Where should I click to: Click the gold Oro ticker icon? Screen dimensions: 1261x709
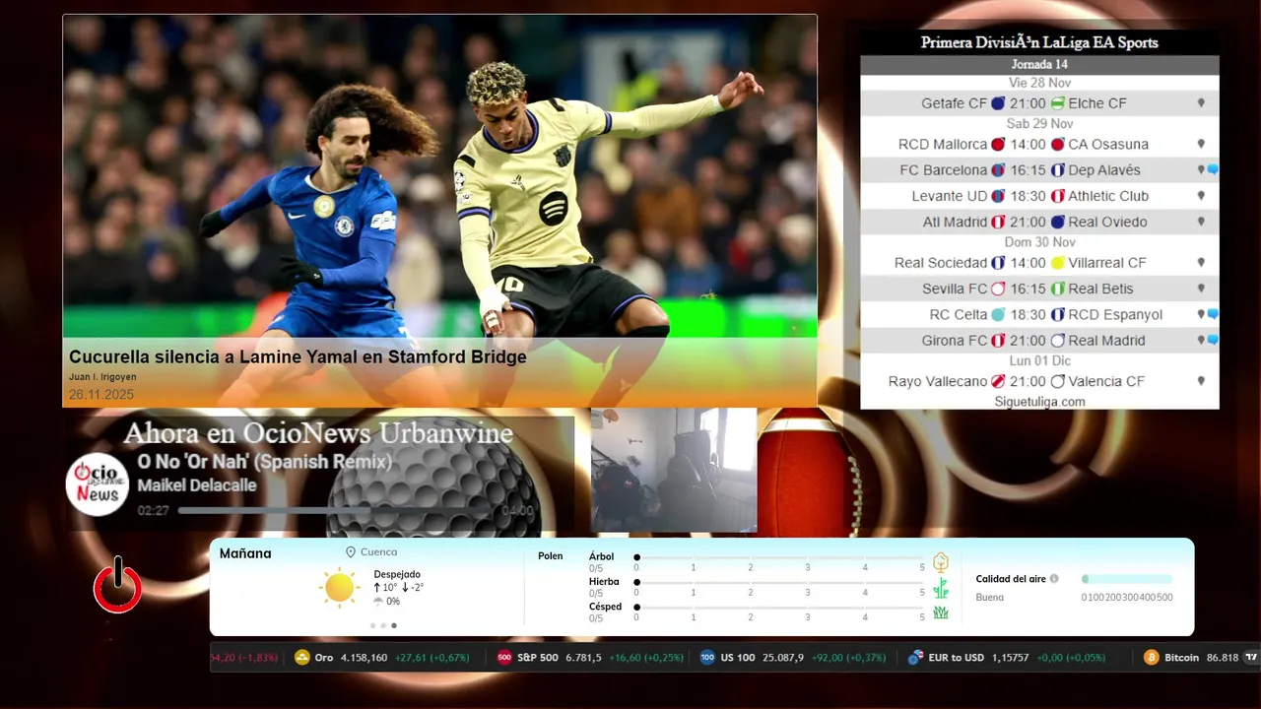[302, 658]
